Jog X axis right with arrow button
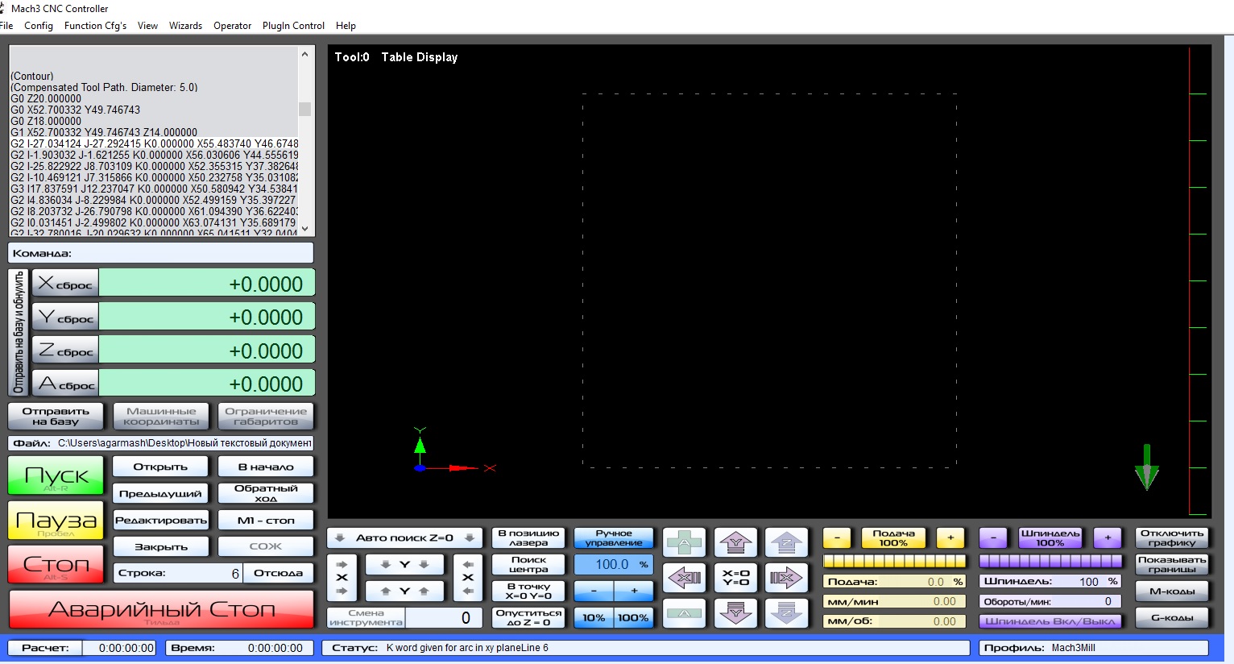 click(786, 578)
